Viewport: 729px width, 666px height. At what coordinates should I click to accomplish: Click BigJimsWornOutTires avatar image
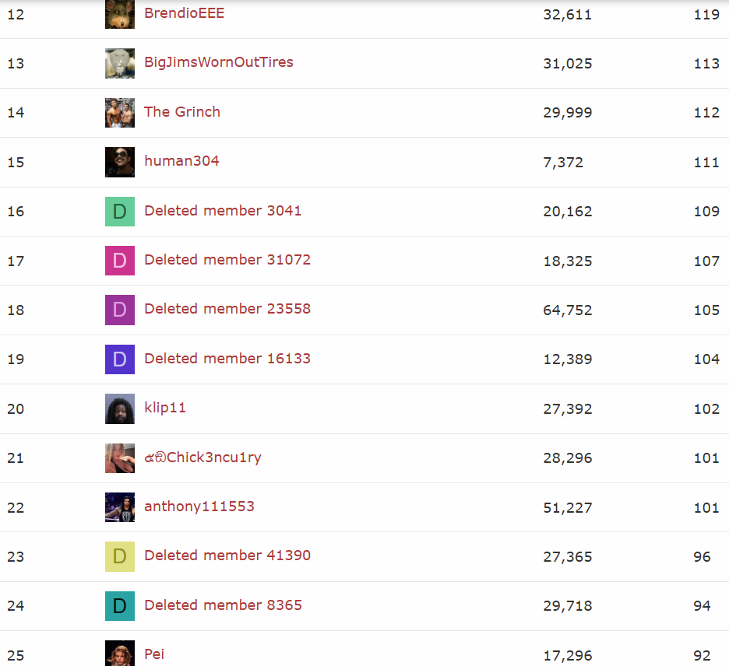119,63
